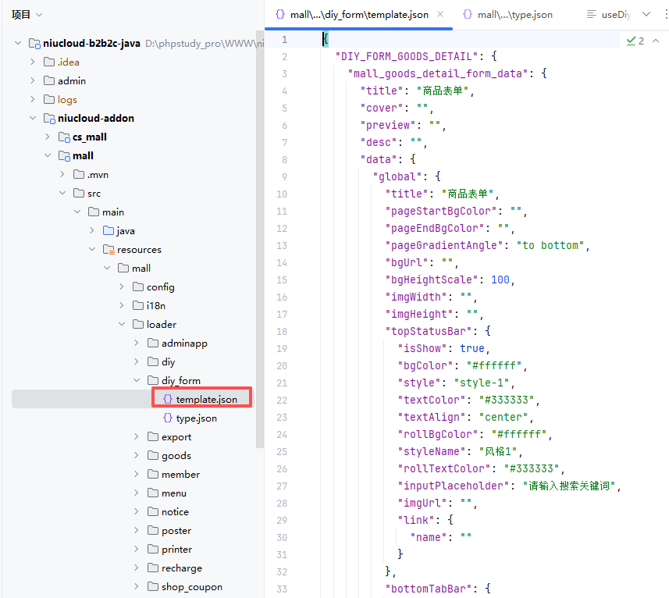Expand the .idea folder

(33, 62)
